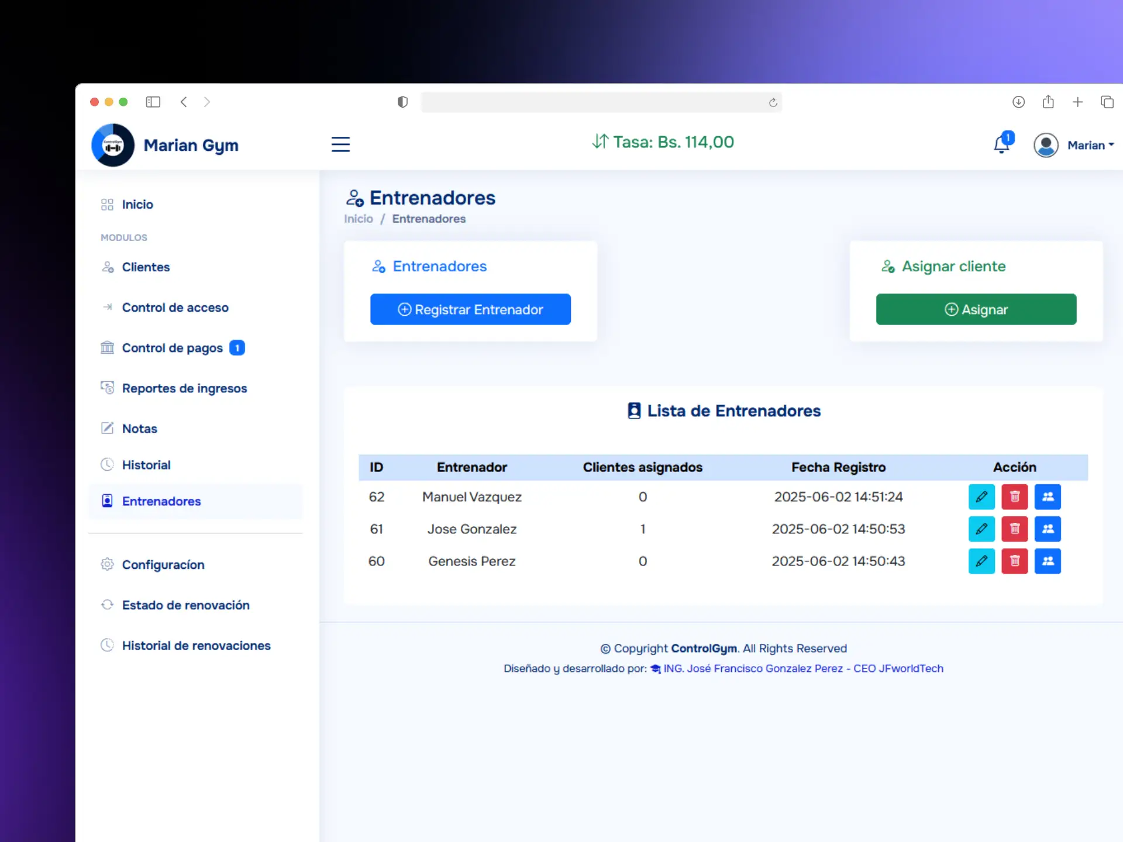Click browser forward arrow
Image resolution: width=1123 pixels, height=842 pixels.
pyautogui.click(x=207, y=102)
